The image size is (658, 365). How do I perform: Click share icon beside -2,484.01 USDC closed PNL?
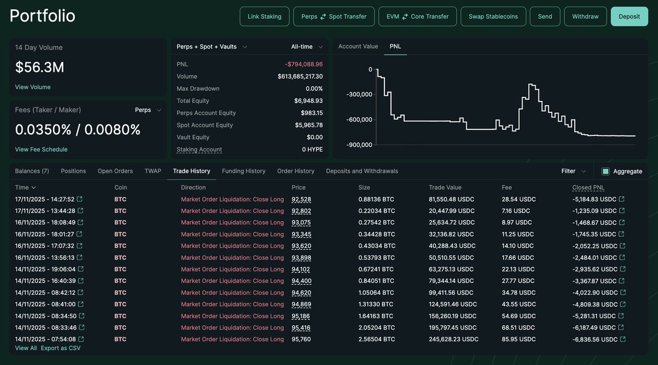point(622,258)
